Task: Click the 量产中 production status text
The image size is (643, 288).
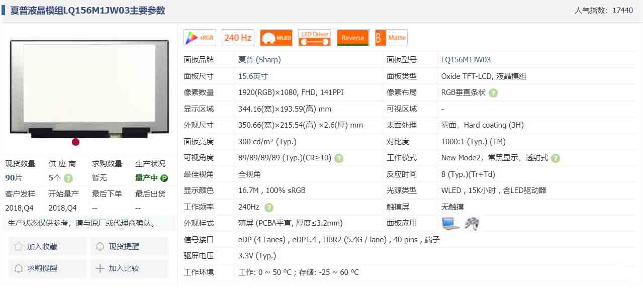Action: pos(147,178)
